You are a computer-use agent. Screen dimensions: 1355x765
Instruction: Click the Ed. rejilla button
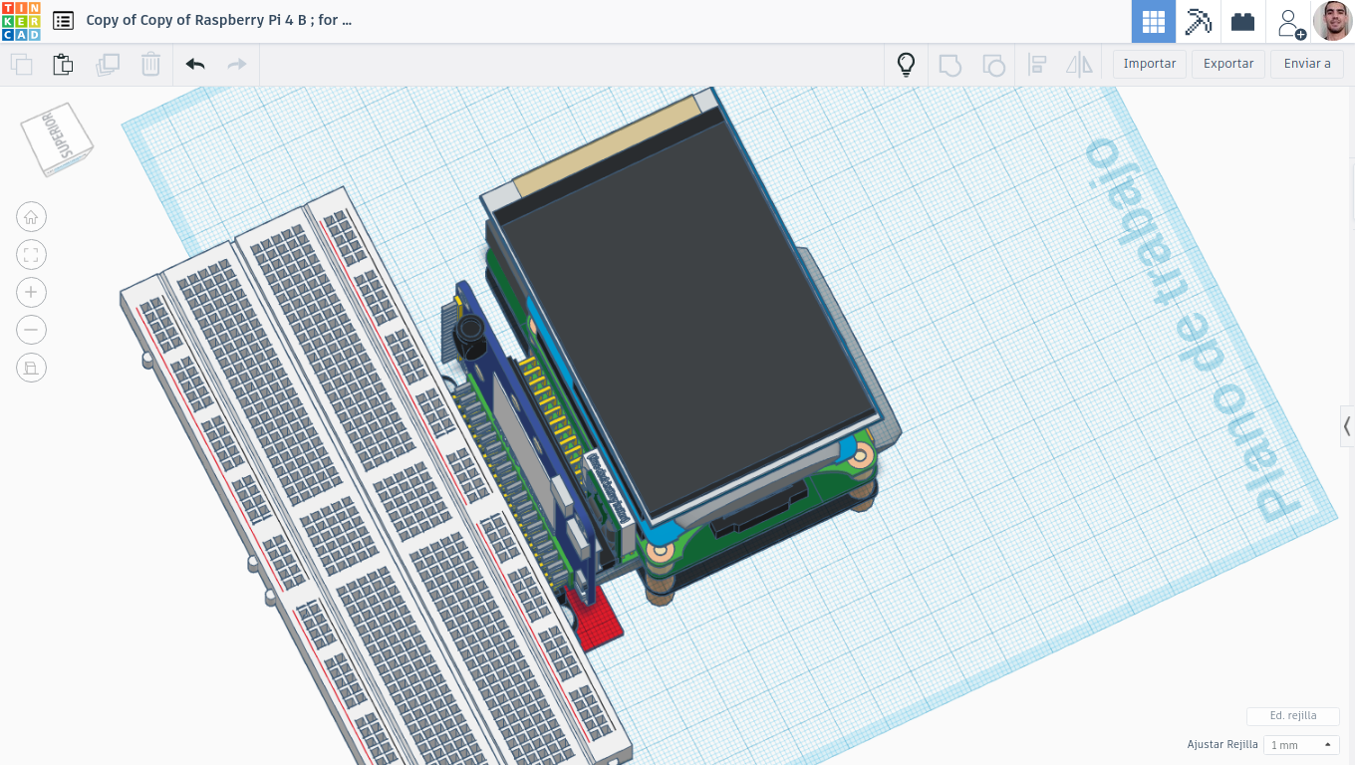click(x=1293, y=716)
